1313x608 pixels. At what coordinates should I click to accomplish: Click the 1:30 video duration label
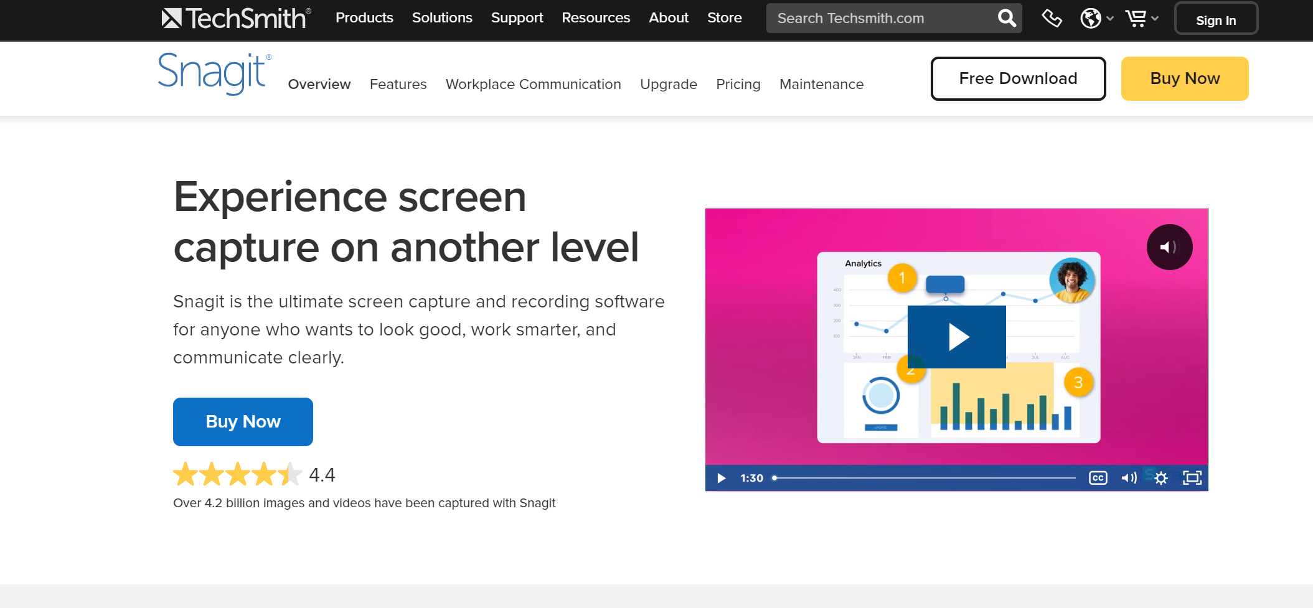751,478
